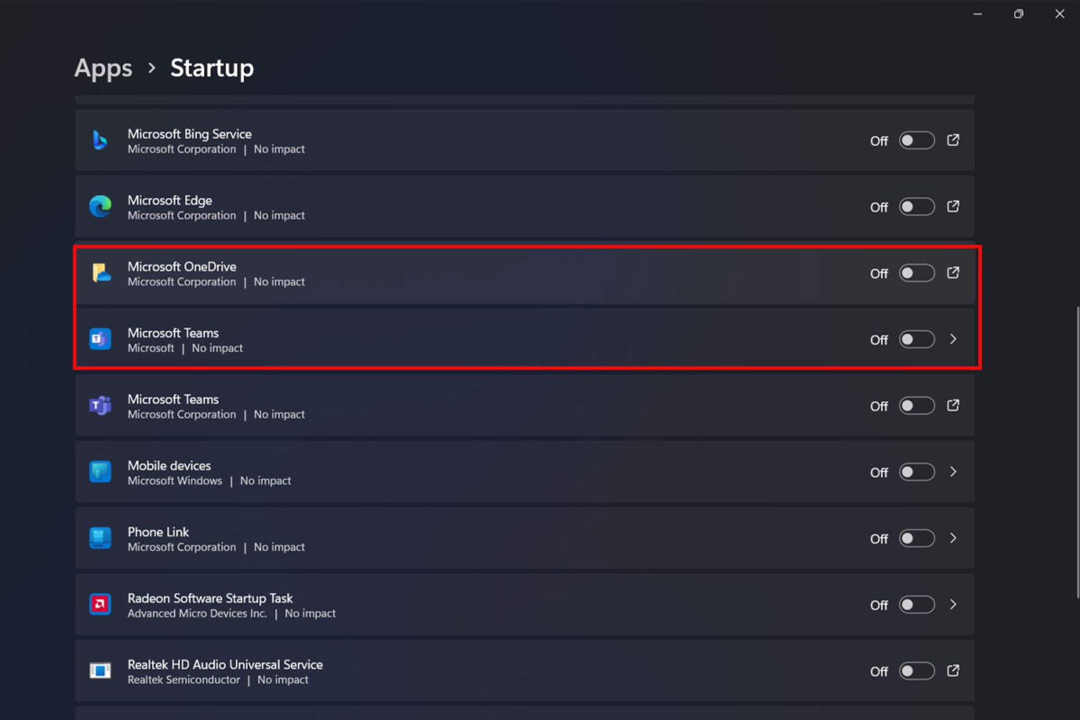
Task: Open external link icon for Microsoft Edge
Action: 953,206
